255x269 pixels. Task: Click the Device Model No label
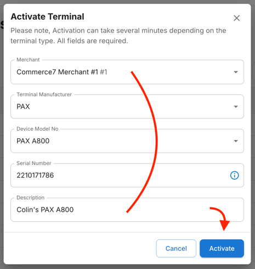pyautogui.click(x=37, y=129)
